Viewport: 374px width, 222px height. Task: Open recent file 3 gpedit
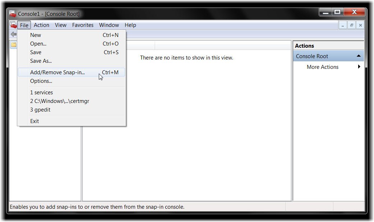[71, 110]
